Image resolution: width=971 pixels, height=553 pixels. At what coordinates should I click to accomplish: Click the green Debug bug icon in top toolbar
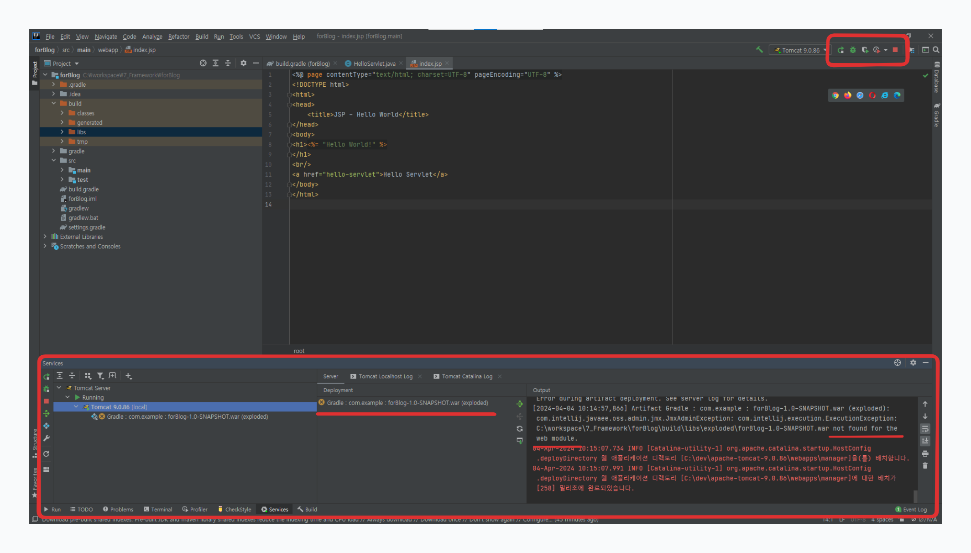[852, 50]
